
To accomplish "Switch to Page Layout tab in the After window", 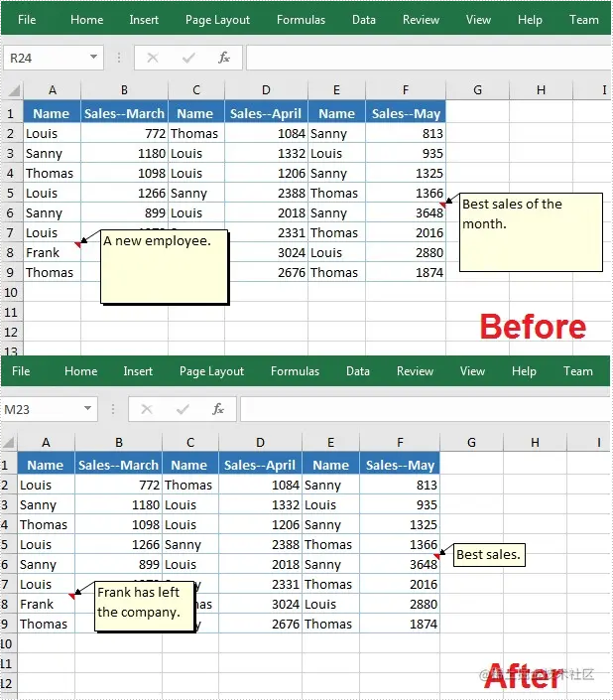I will pyautogui.click(x=211, y=371).
